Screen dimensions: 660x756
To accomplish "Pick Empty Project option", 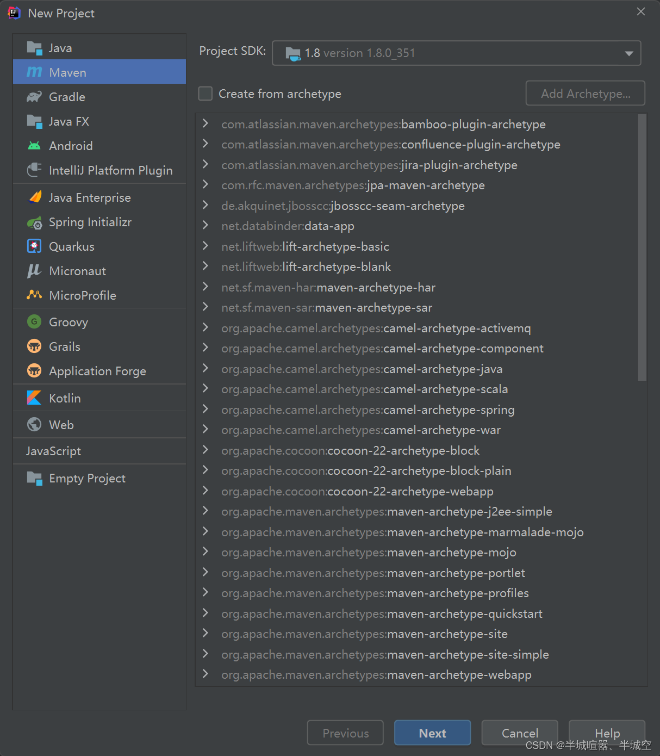I will coord(99,478).
